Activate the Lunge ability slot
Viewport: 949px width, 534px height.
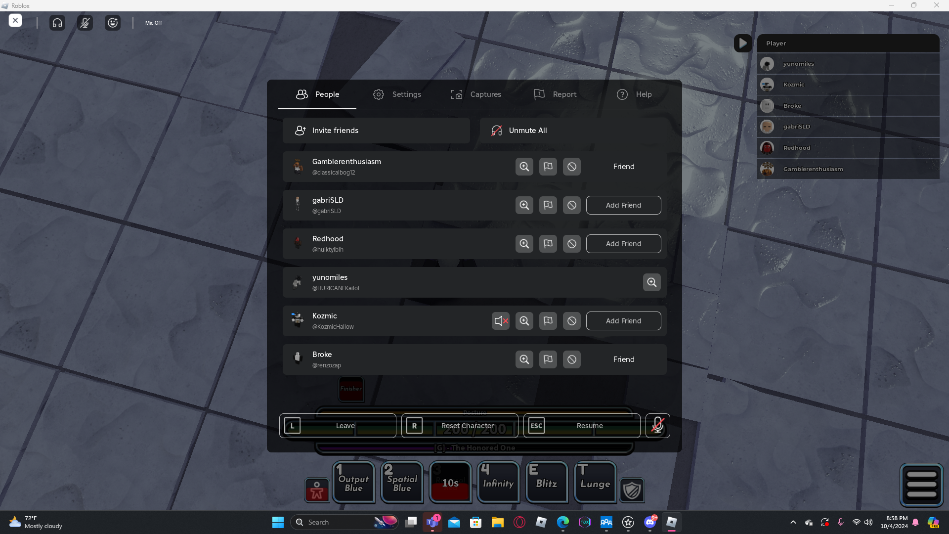595,483
